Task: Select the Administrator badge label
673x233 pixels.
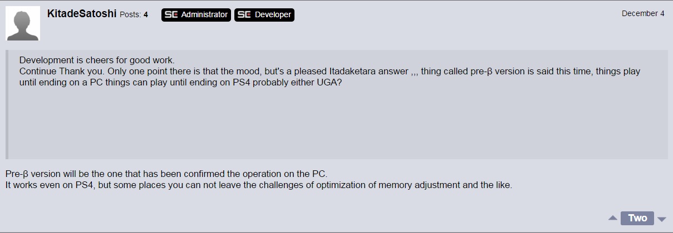Action: coord(204,15)
